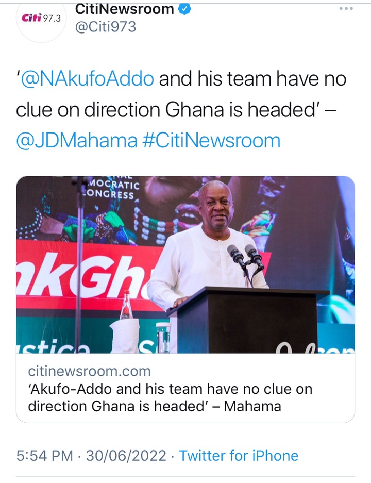Tap the tweet text body
371x483 pixels.
point(181,110)
